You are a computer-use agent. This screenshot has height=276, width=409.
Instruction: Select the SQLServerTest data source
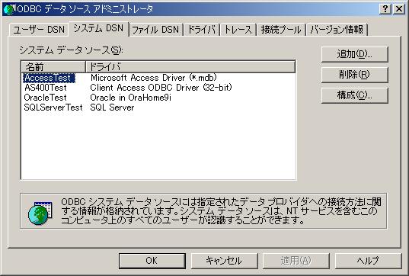click(x=53, y=108)
